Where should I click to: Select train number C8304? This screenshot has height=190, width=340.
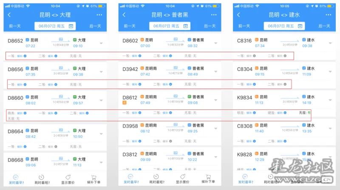pyautogui.click(x=245, y=69)
